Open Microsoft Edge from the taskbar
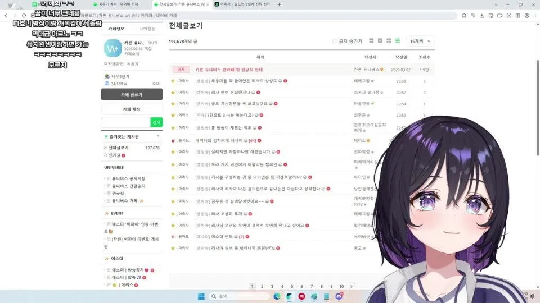The image size is (540, 303). coord(277,296)
